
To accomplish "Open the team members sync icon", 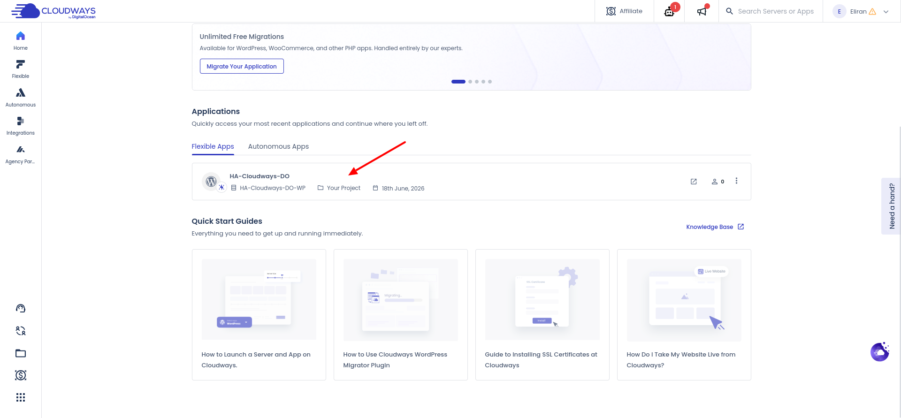I will [21, 331].
